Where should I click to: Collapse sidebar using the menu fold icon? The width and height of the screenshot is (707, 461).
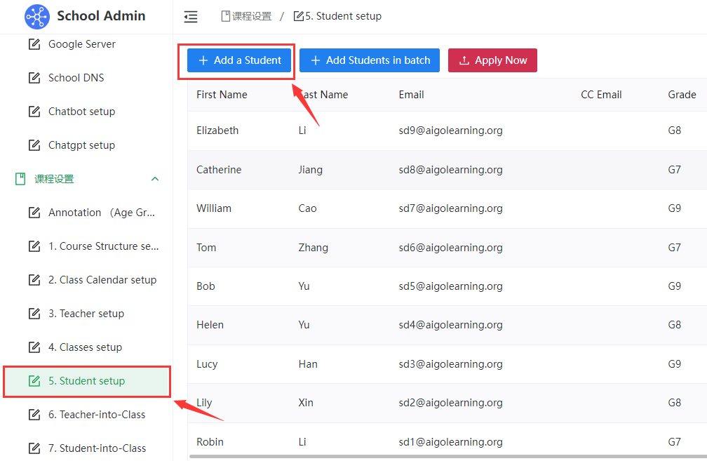click(191, 17)
